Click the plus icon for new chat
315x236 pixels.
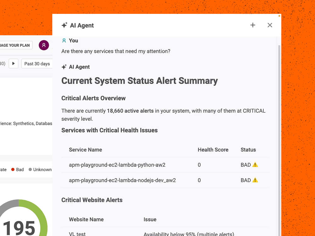[253, 25]
